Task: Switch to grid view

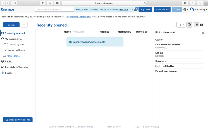Action: (201, 25)
